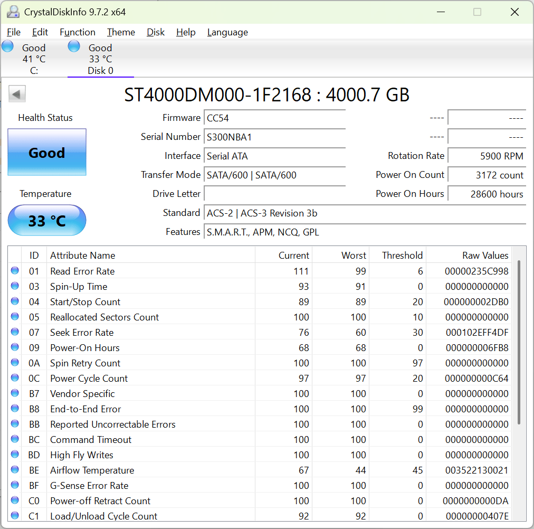Click the 33 °C temperature button
The height and width of the screenshot is (529, 534).
[47, 220]
